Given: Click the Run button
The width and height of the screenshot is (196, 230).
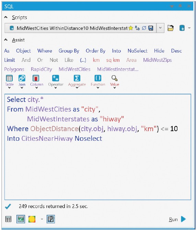Looking at the screenshot, I should (x=177, y=219).
